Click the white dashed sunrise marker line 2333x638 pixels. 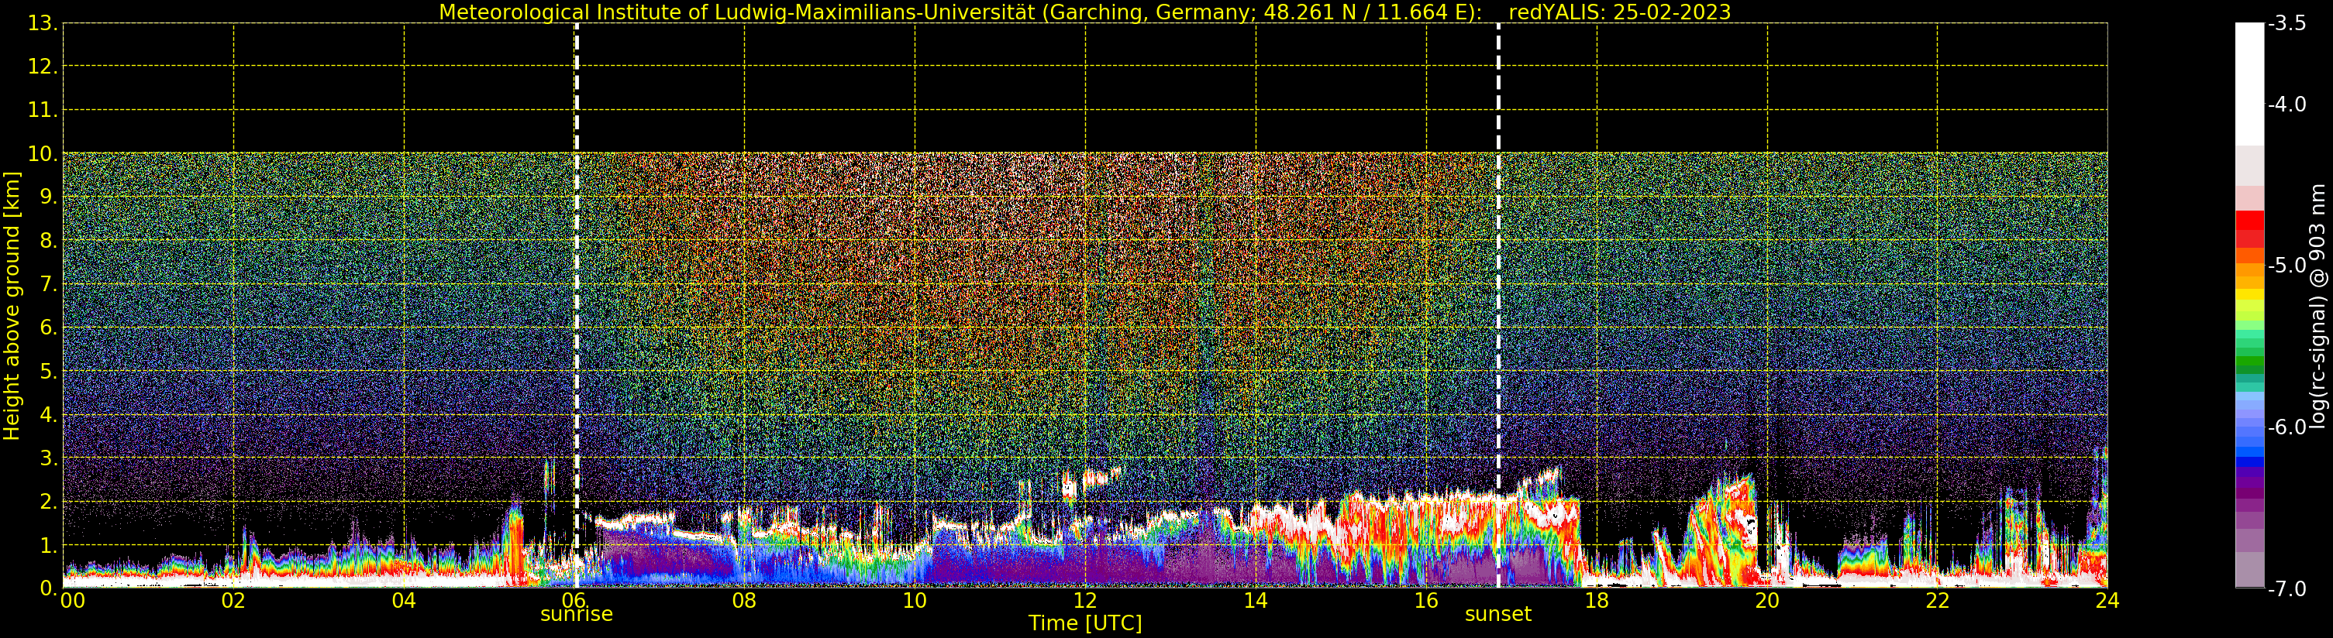pos(577,305)
